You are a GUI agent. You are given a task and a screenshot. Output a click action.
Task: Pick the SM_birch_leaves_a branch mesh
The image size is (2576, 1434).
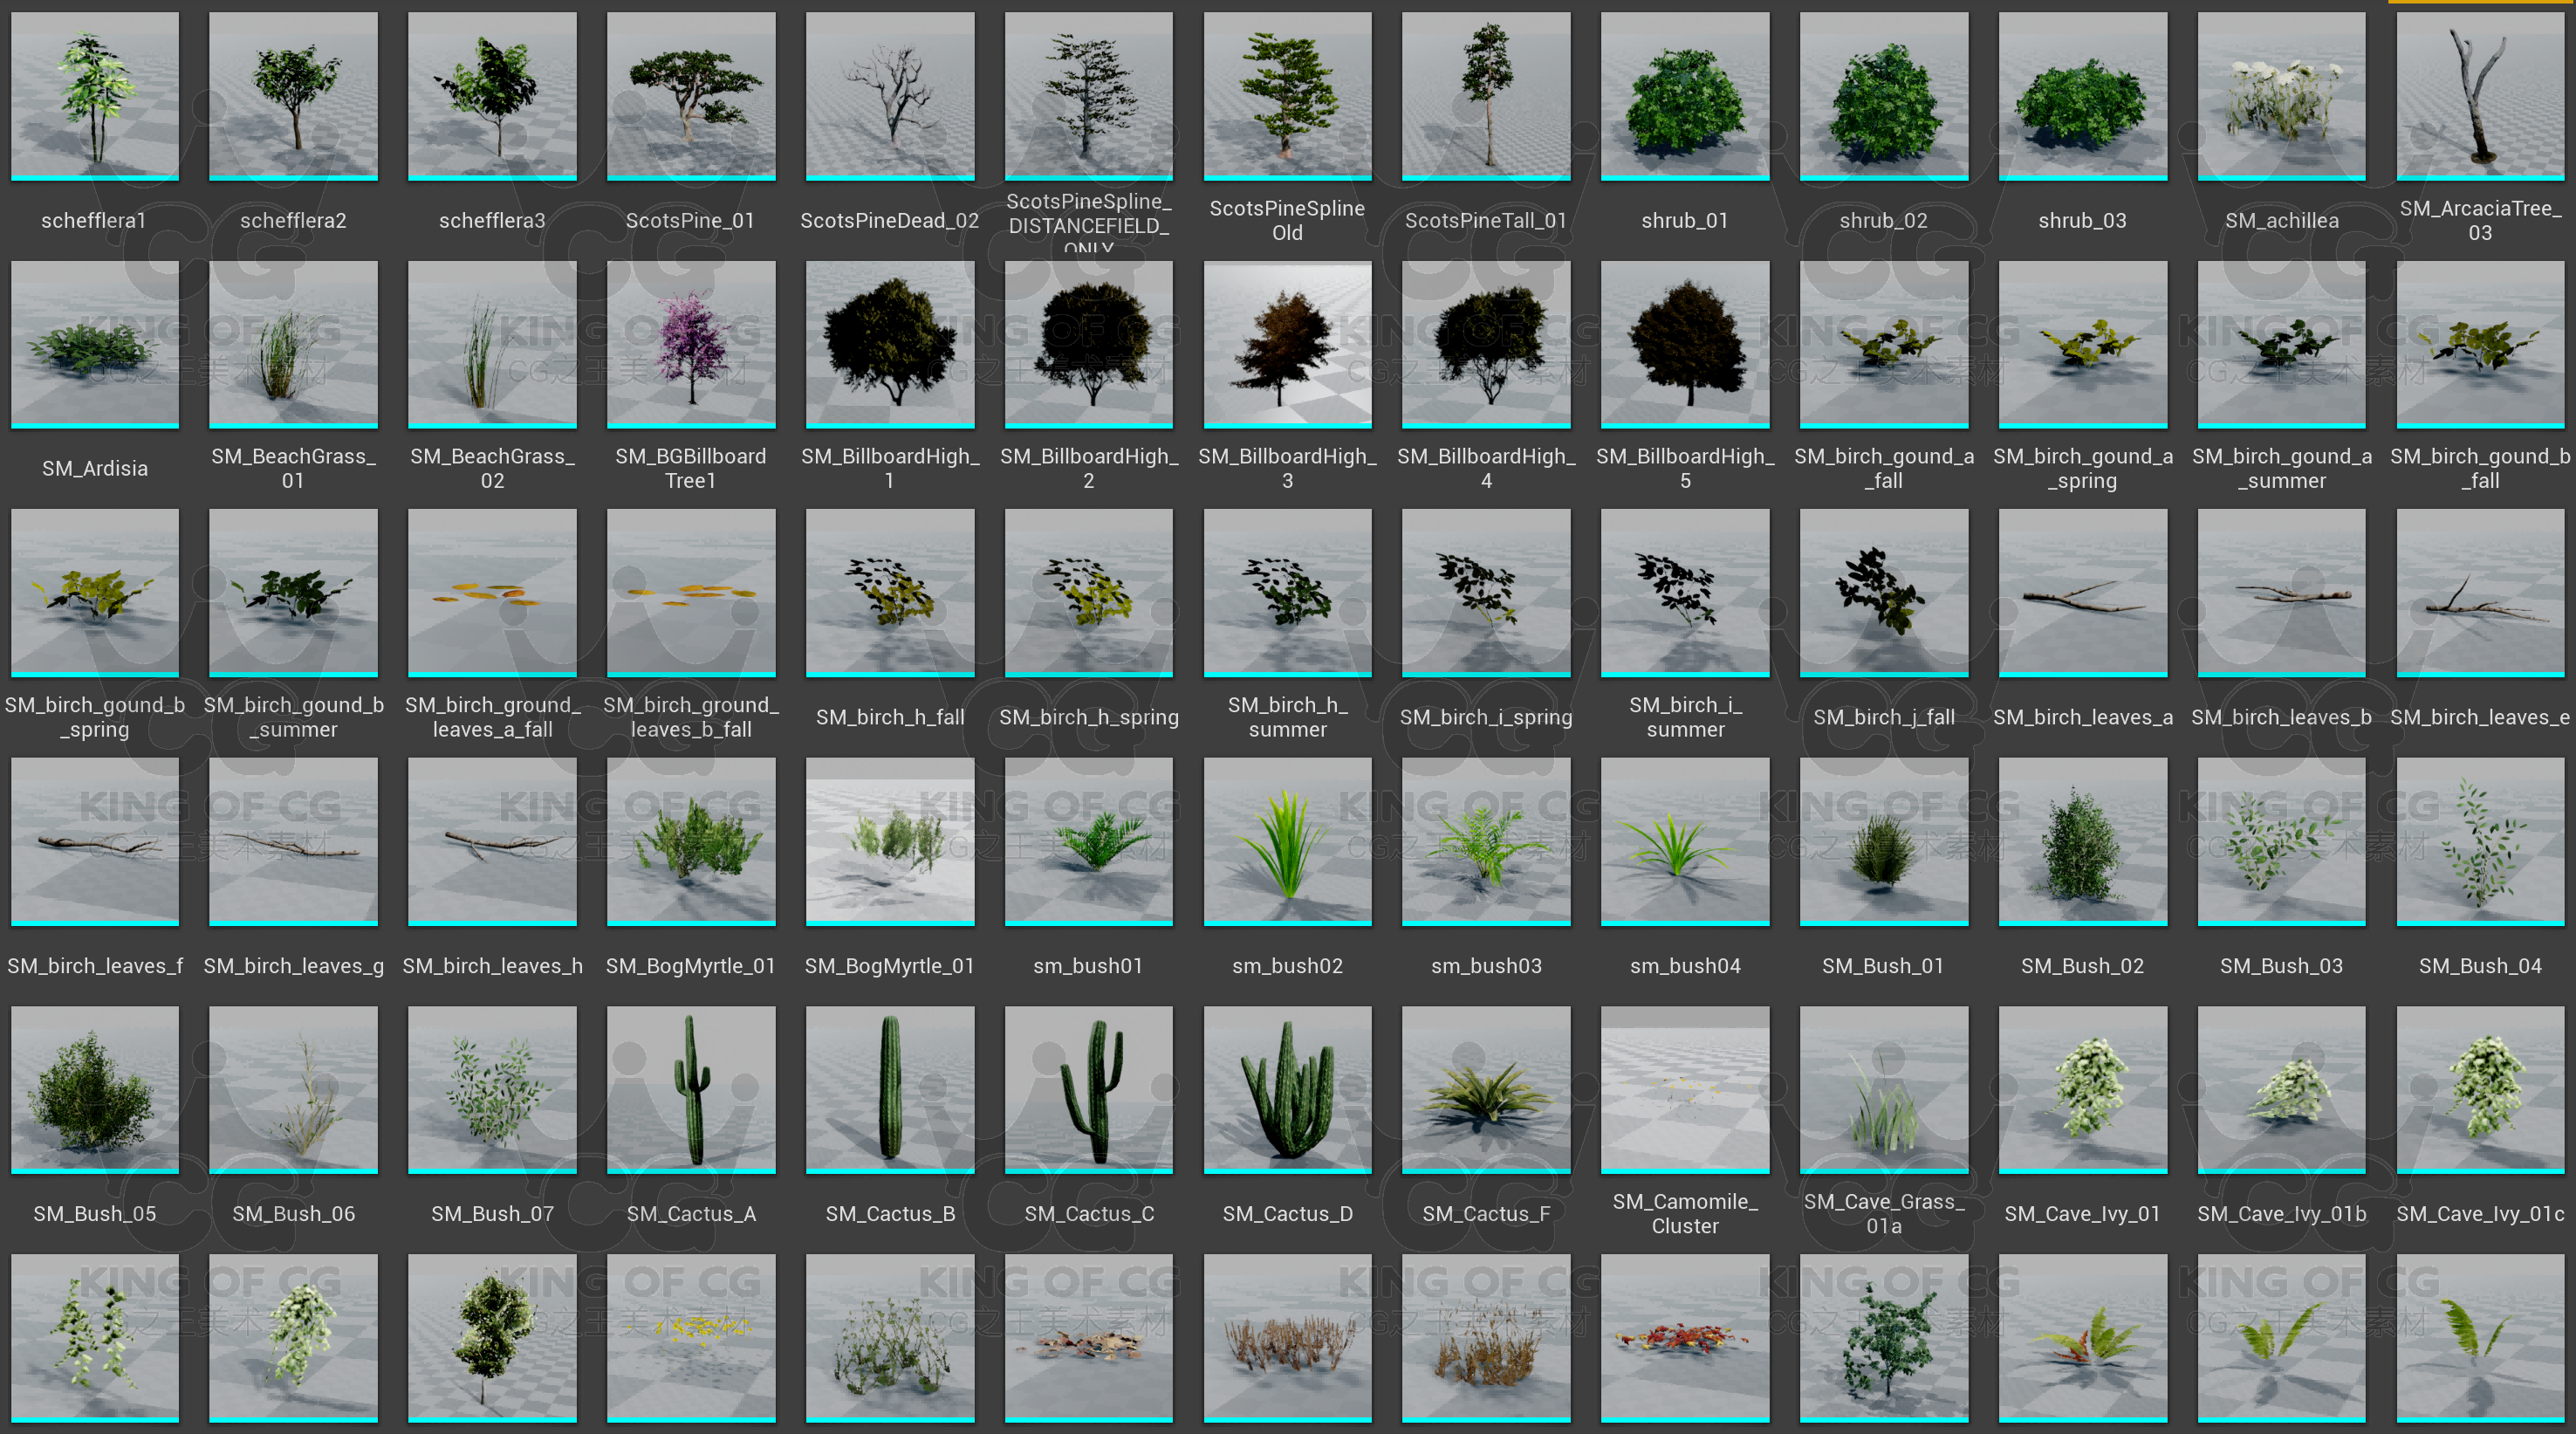click(2082, 592)
